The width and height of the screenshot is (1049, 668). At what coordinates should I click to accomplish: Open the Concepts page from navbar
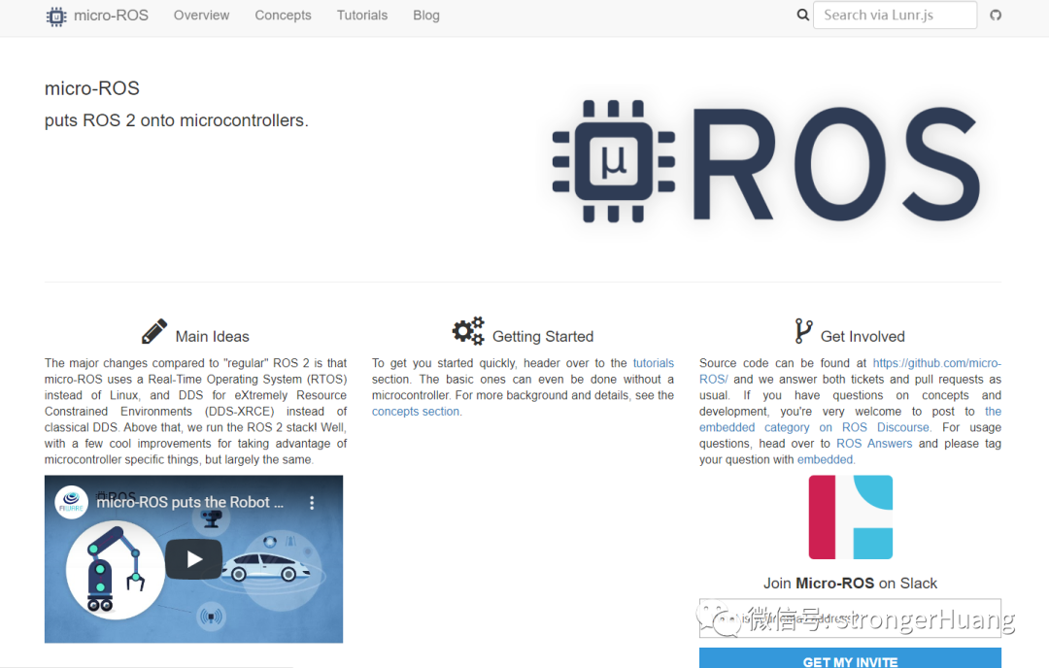click(x=283, y=15)
